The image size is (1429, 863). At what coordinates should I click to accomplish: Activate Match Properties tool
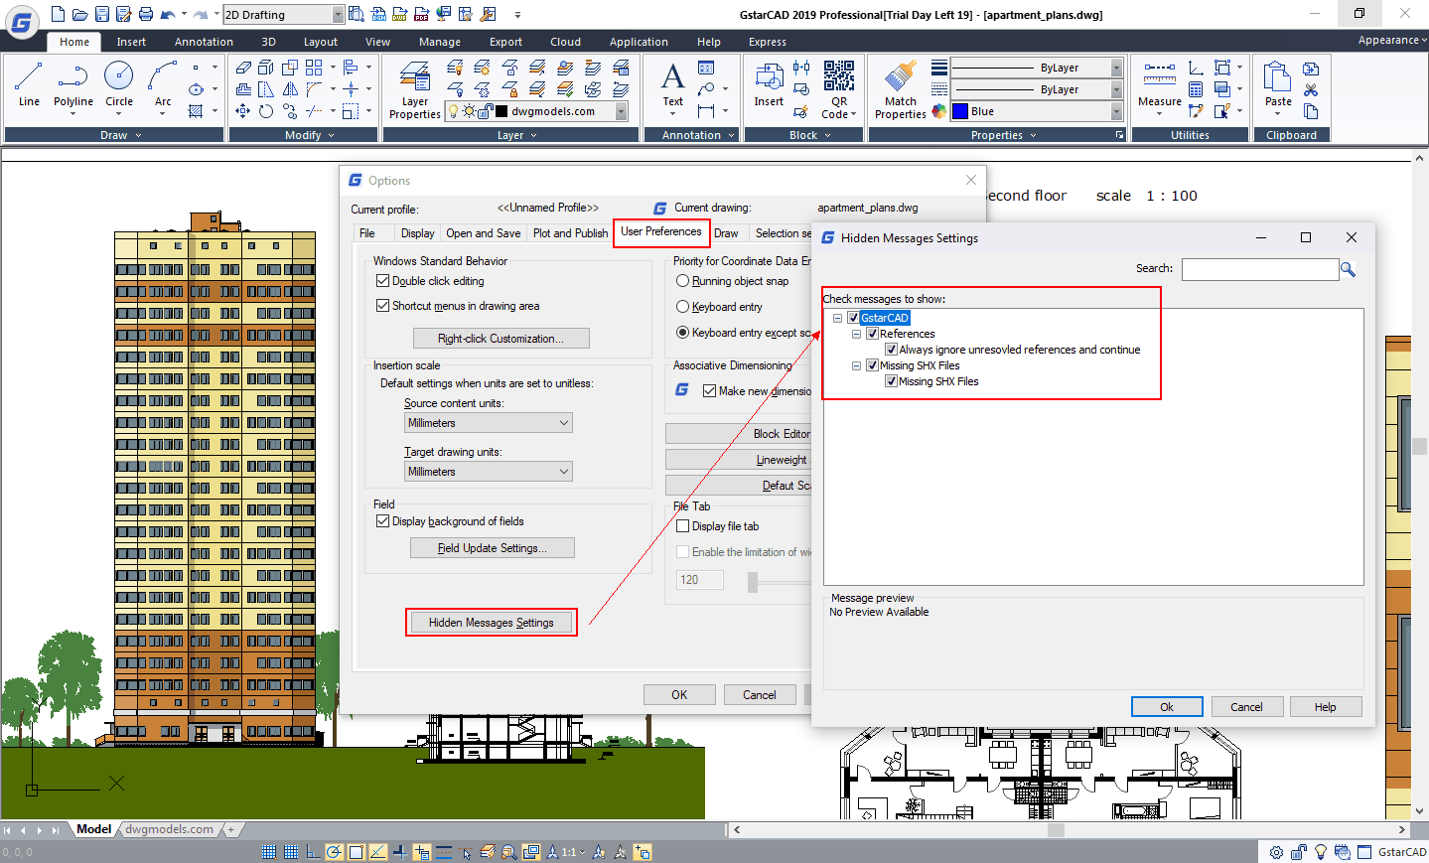point(900,89)
